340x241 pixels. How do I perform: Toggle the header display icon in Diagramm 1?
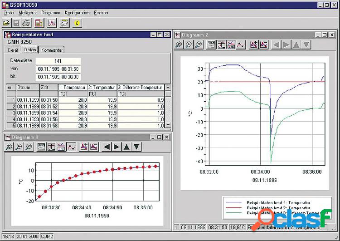(x=41, y=147)
